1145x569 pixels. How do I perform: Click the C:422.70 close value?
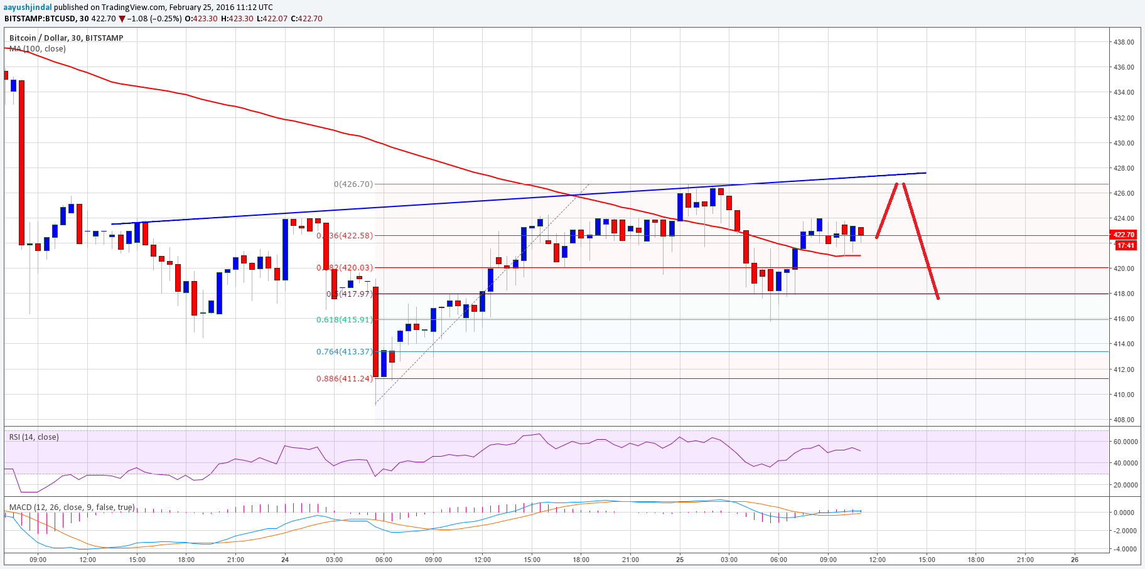point(306,19)
